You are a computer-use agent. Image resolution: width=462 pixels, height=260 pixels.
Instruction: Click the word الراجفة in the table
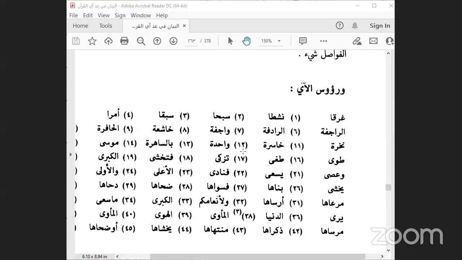[x=333, y=132]
